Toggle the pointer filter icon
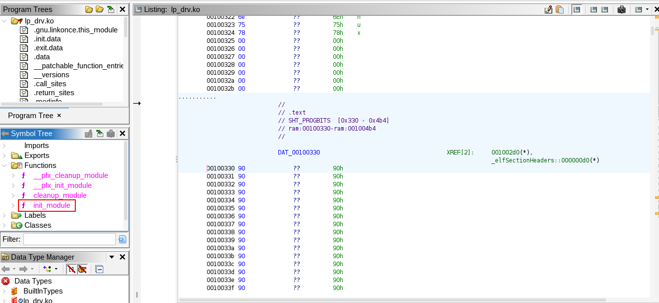 [x=82, y=269]
